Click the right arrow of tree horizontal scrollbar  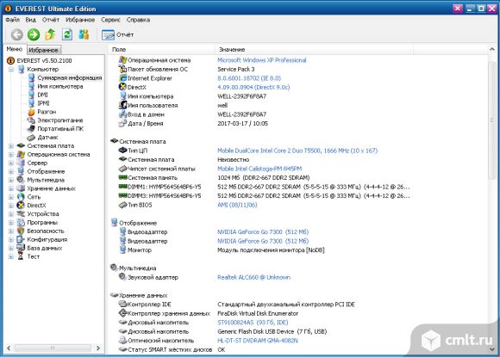tap(98, 348)
